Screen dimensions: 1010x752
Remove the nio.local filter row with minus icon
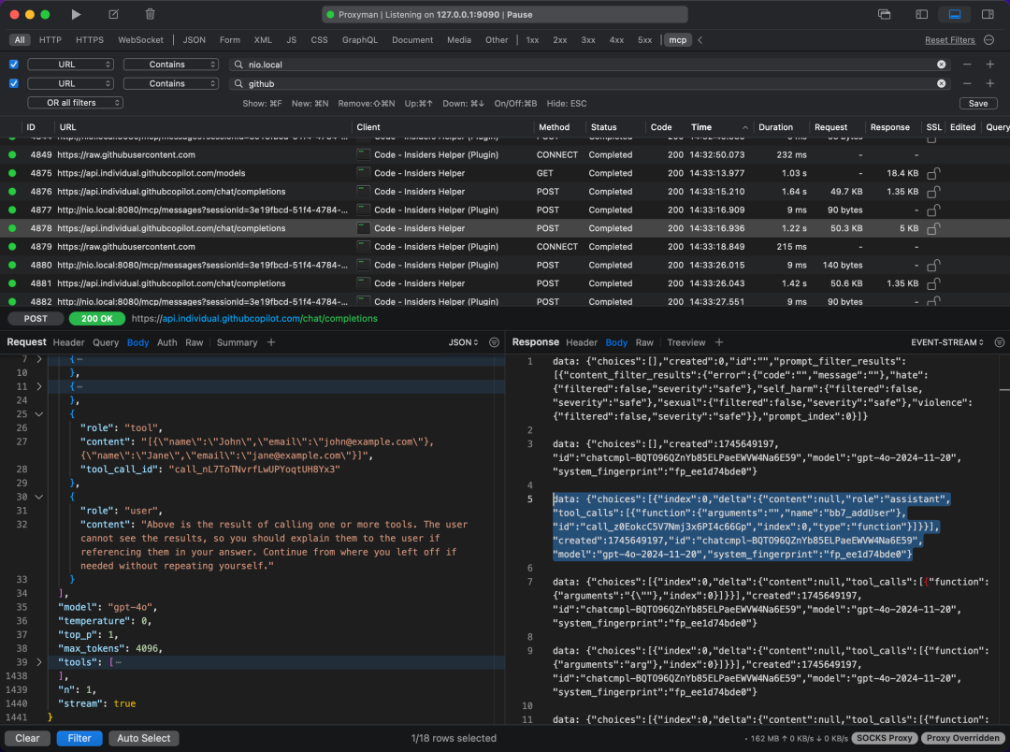click(966, 65)
